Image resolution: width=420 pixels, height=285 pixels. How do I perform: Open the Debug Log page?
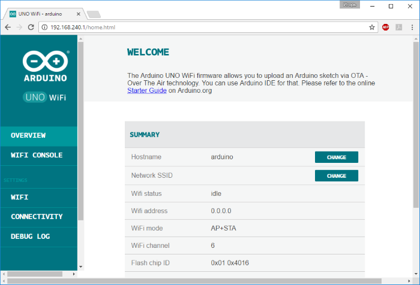[39, 237]
